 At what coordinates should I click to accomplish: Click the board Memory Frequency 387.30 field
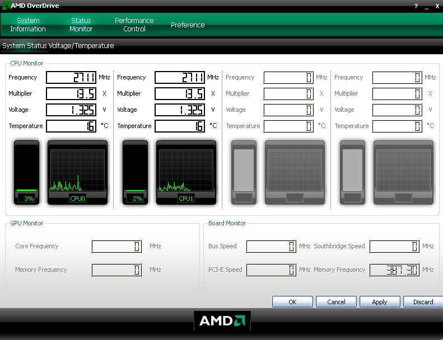point(394,270)
